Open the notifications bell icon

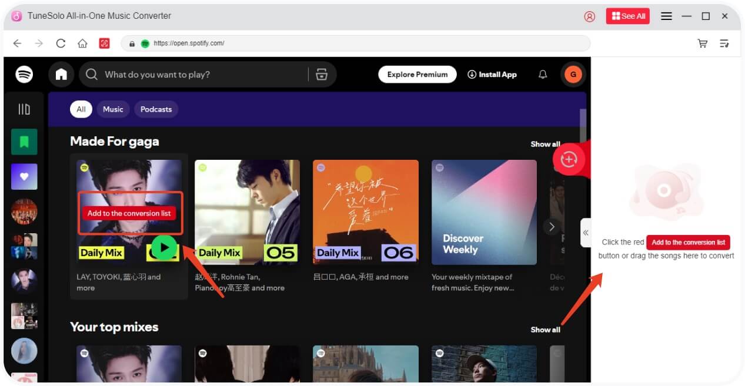[543, 75]
